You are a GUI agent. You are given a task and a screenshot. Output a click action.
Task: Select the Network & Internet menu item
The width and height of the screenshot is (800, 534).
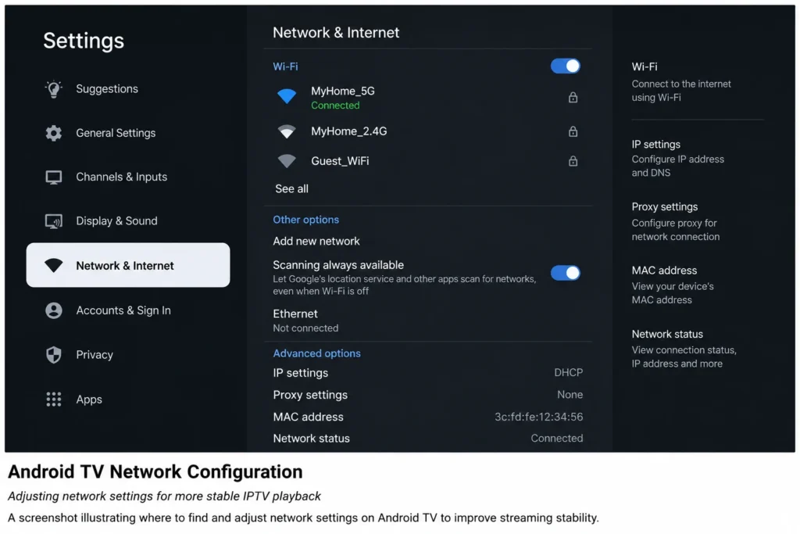pos(127,265)
